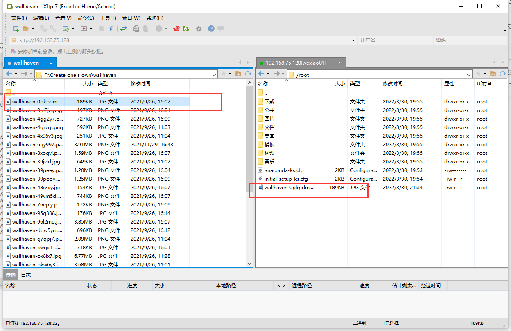511x331 pixels.
Task: Click Back arrow in local wallhaven pane
Action: point(9,74)
